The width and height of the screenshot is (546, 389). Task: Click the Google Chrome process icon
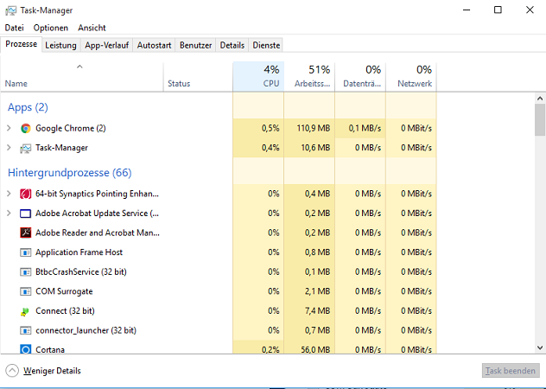pyautogui.click(x=26, y=128)
